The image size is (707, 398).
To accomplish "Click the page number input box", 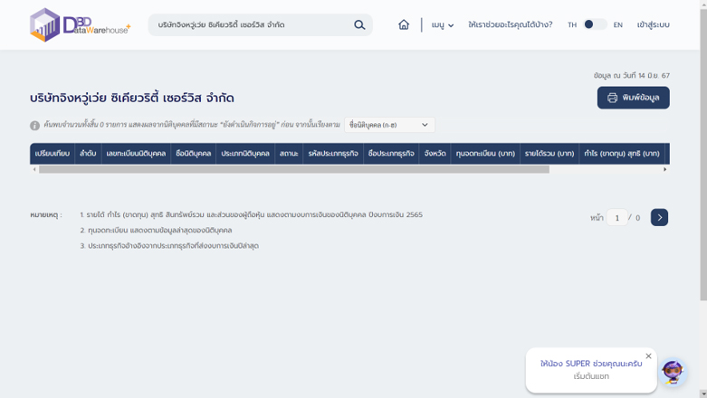I will point(616,218).
